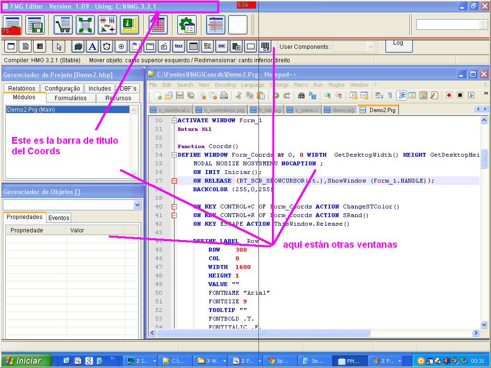Screen dimensions: 491x368
Task: Open the Encoding menu in Notepad++
Action: [225, 85]
